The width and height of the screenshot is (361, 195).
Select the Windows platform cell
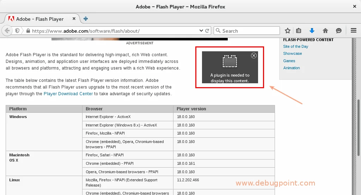(44, 132)
